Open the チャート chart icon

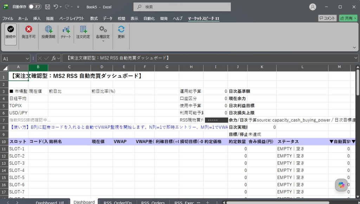[66, 29]
